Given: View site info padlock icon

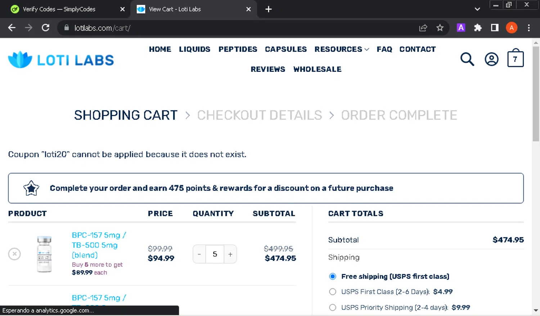Looking at the screenshot, I should click(66, 28).
